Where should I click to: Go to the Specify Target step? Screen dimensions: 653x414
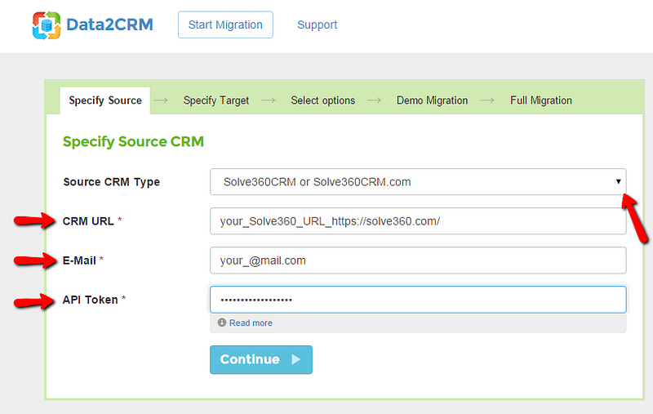point(216,100)
